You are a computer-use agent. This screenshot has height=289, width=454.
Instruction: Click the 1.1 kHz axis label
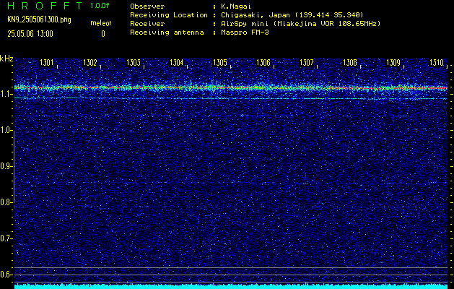click(5, 94)
